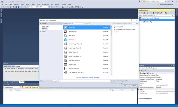The width and height of the screenshot is (178, 107).
Task: Click the Home icon in Solution Explorer
Action: click(144, 13)
